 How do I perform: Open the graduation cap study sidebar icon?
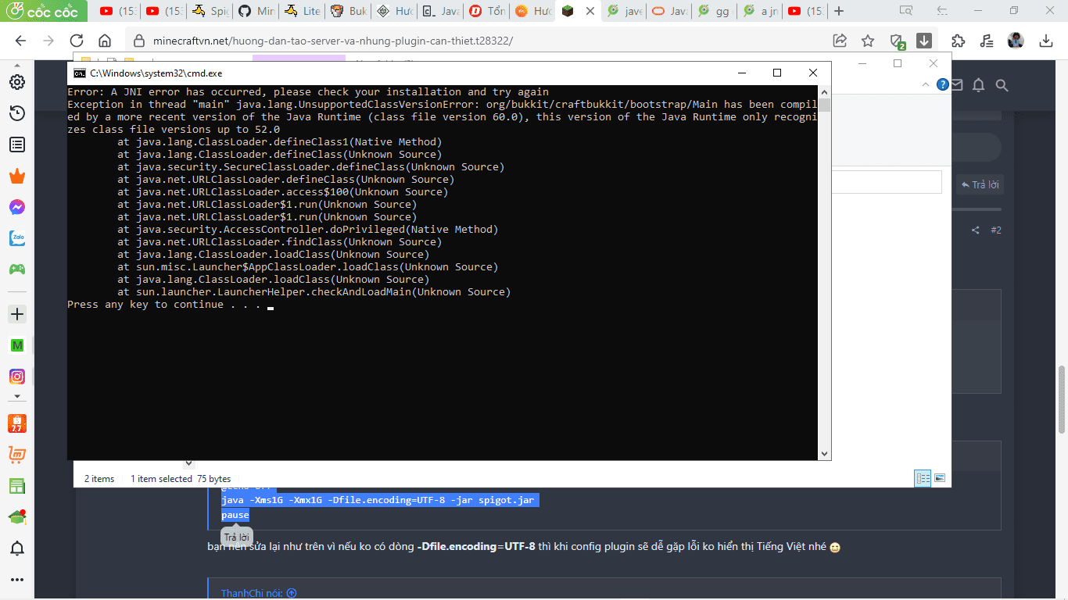click(16, 517)
